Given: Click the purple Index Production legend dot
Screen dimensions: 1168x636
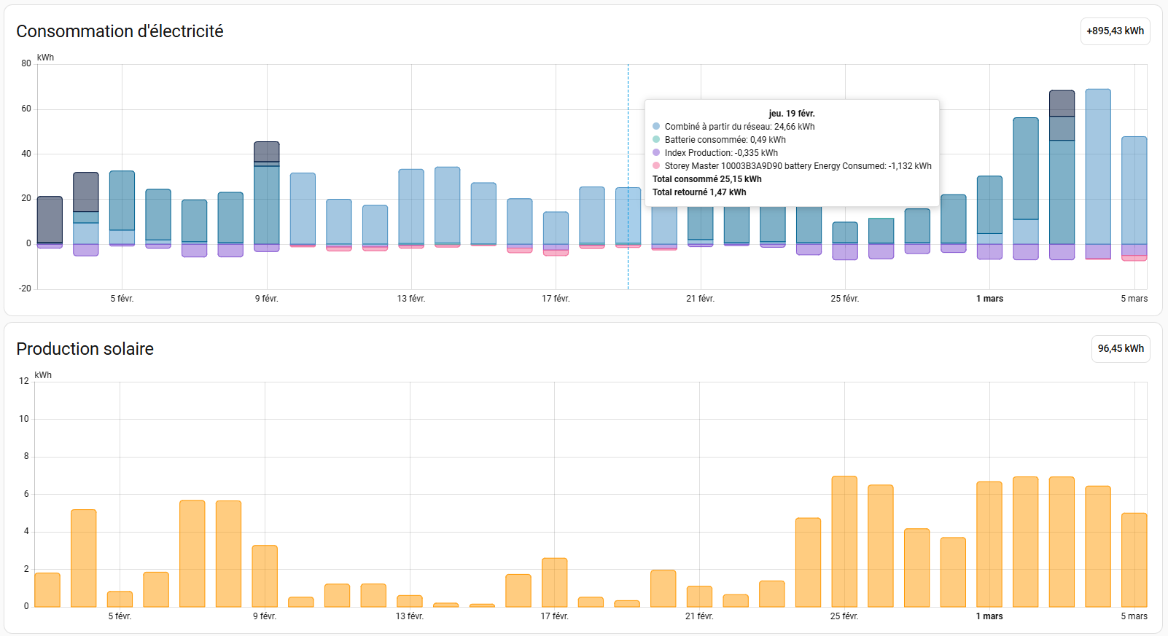Looking at the screenshot, I should (656, 153).
